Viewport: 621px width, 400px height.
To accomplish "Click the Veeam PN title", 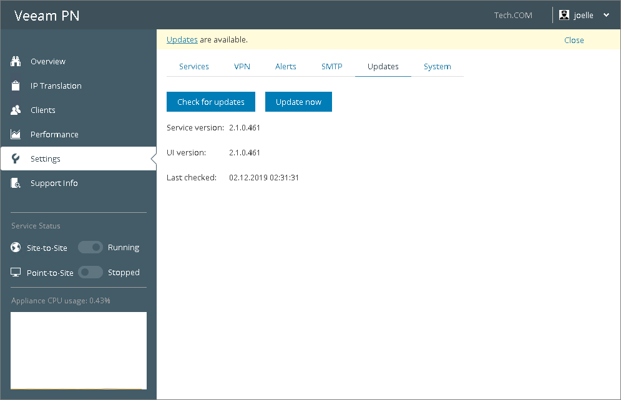I will coord(47,16).
